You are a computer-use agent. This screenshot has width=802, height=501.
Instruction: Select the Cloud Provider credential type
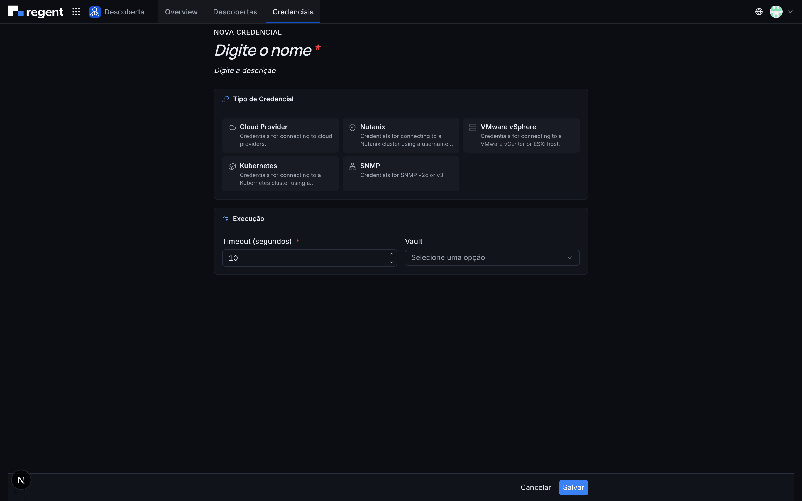click(280, 135)
